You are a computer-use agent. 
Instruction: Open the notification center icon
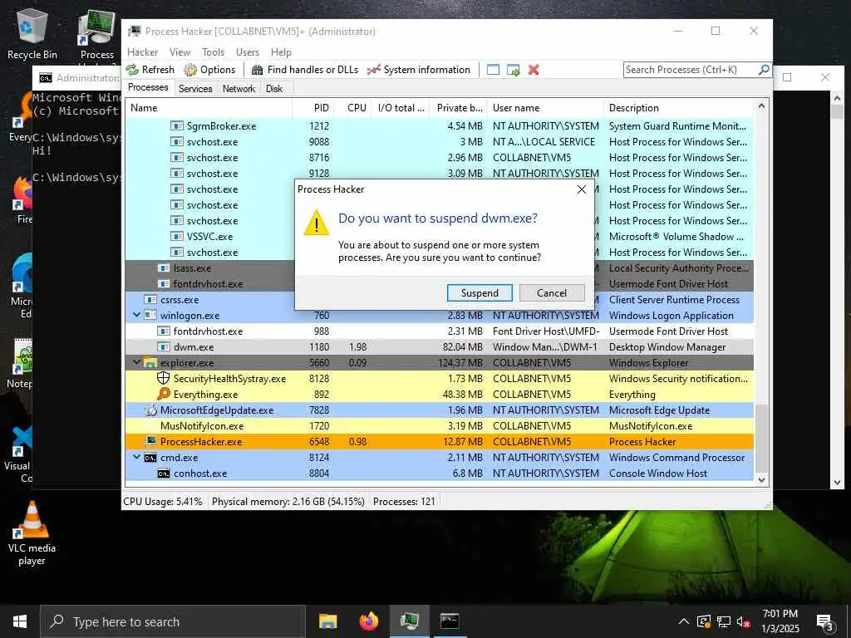coord(825,621)
